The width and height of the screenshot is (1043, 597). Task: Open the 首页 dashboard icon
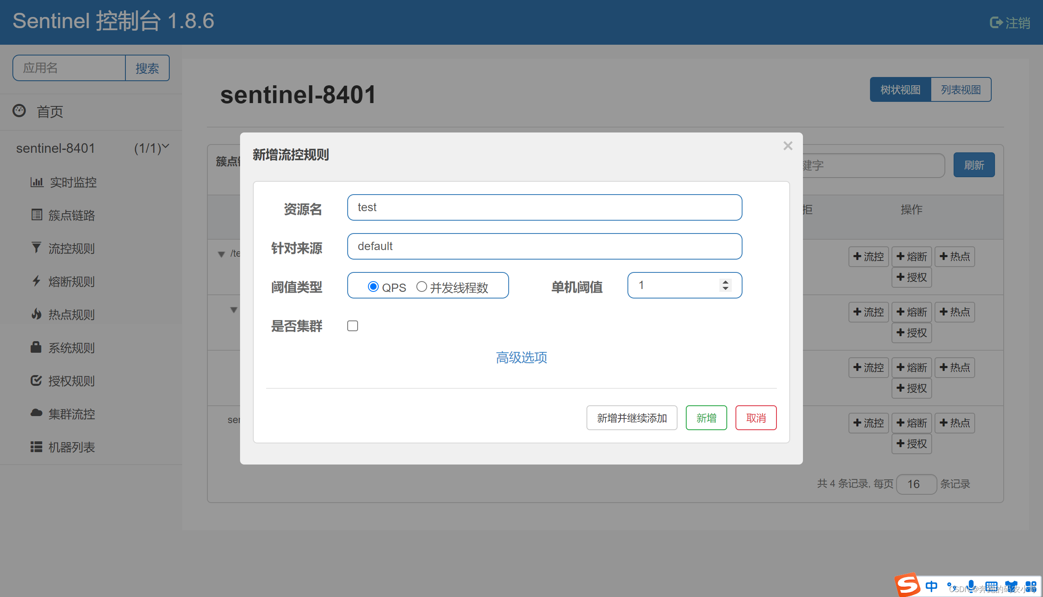click(19, 111)
